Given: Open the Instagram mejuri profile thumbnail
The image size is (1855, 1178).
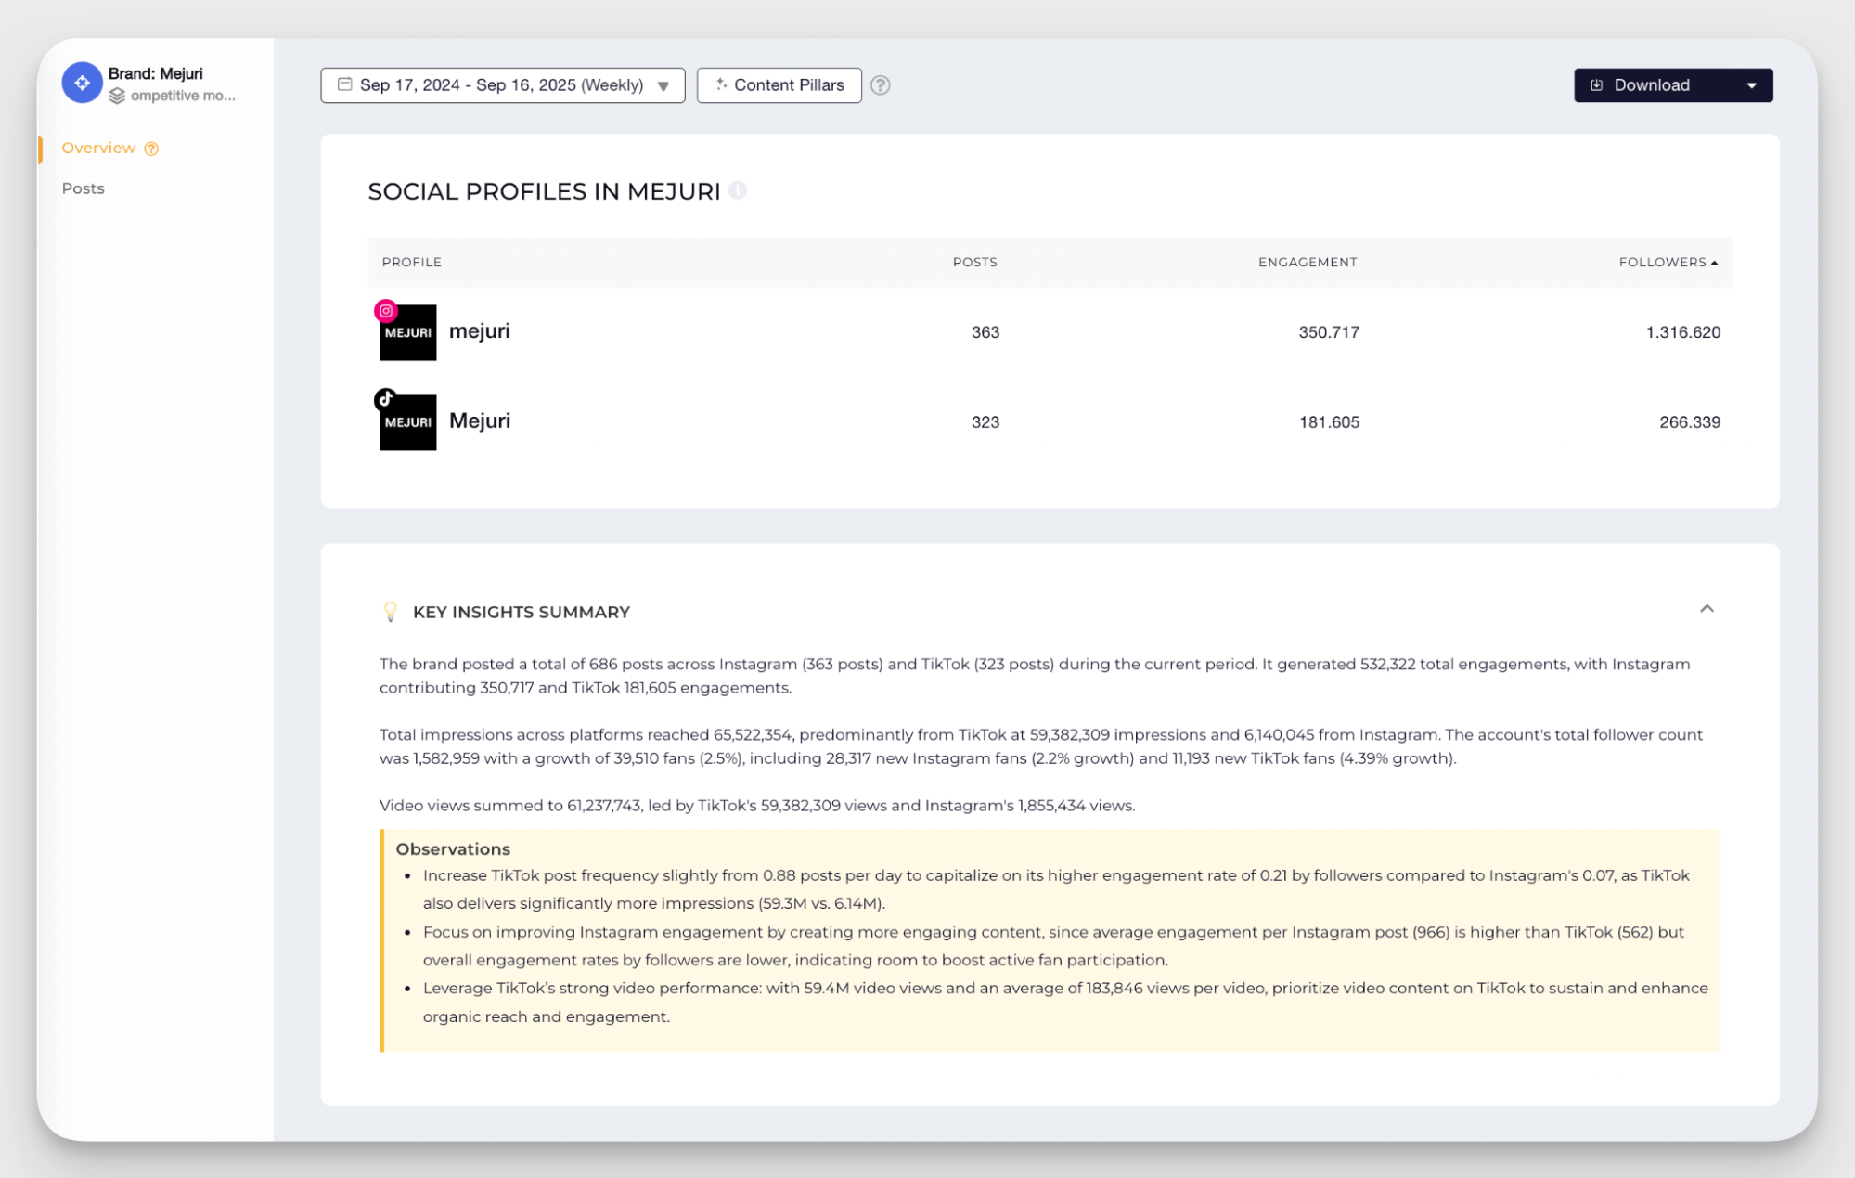Looking at the screenshot, I should (x=408, y=334).
